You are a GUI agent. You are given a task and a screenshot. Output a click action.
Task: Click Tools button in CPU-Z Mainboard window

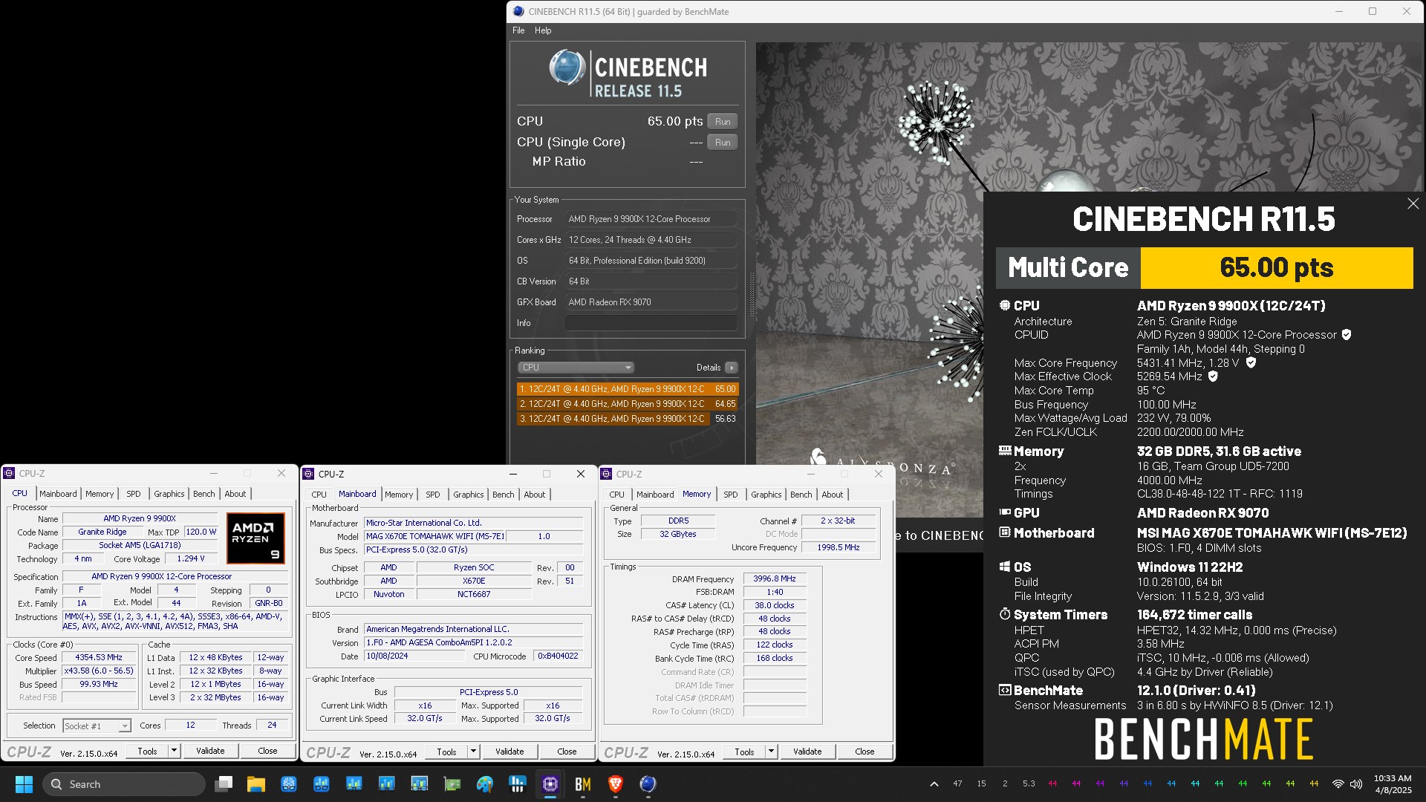[446, 752]
